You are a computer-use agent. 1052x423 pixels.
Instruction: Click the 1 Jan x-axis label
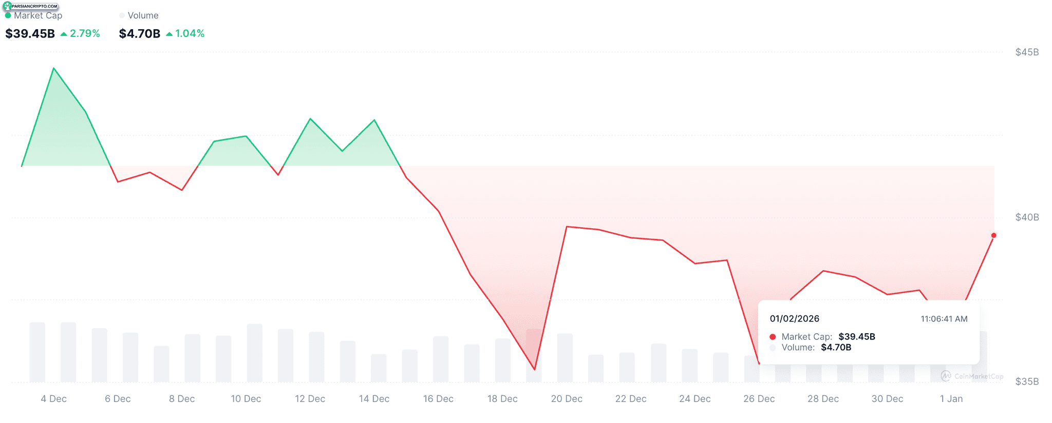click(951, 399)
